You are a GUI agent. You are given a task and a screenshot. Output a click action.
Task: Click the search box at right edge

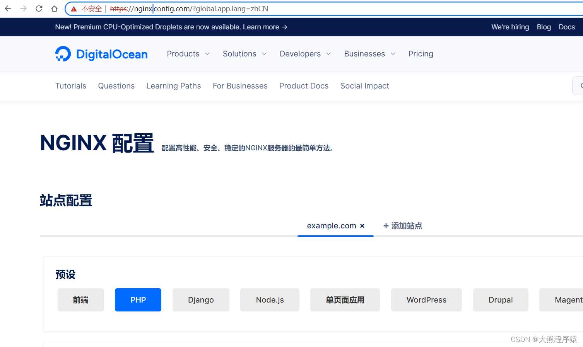coord(578,86)
